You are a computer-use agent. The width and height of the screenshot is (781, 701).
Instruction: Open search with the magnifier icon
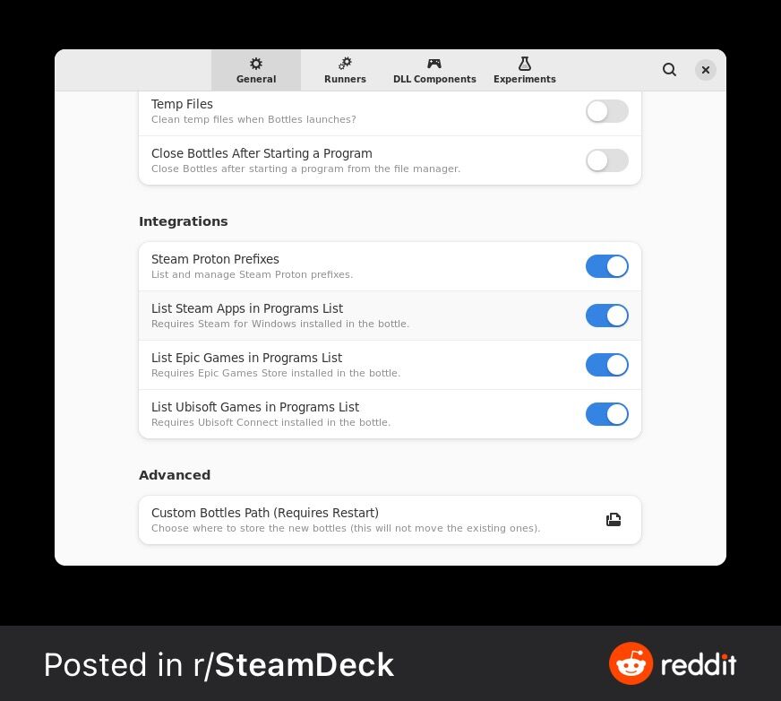pyautogui.click(x=669, y=70)
